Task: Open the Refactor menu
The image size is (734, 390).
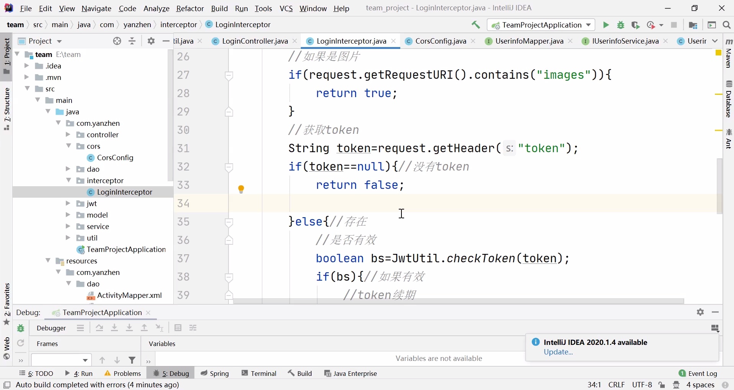Action: [190, 8]
